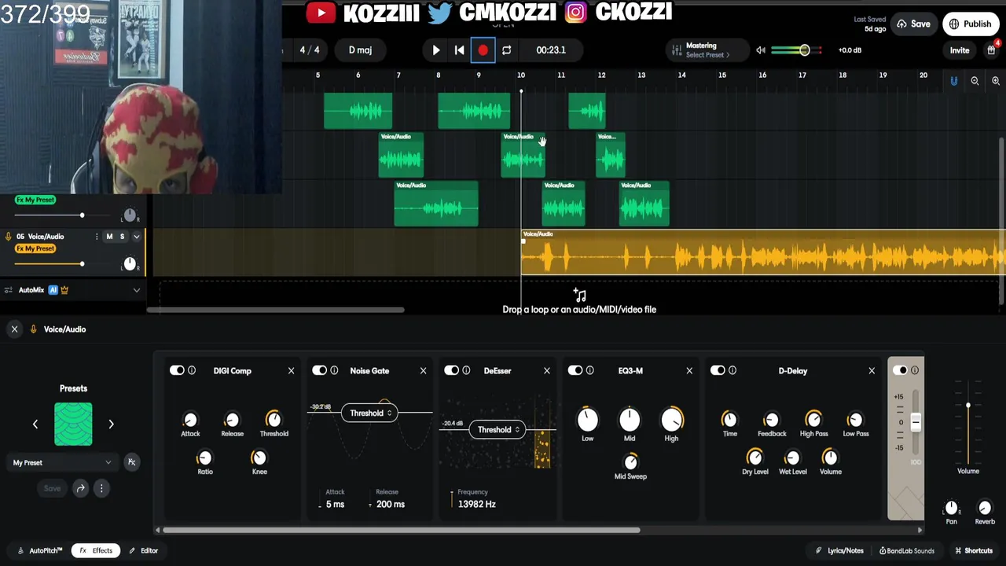Start playback with the play button
Viewport: 1006px width, 566px height.
coord(436,50)
